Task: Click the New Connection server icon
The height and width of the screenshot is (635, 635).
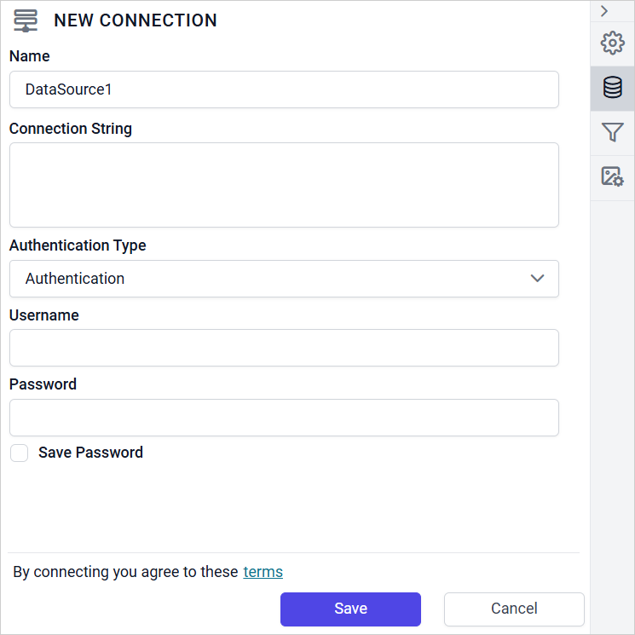Action: [26, 20]
